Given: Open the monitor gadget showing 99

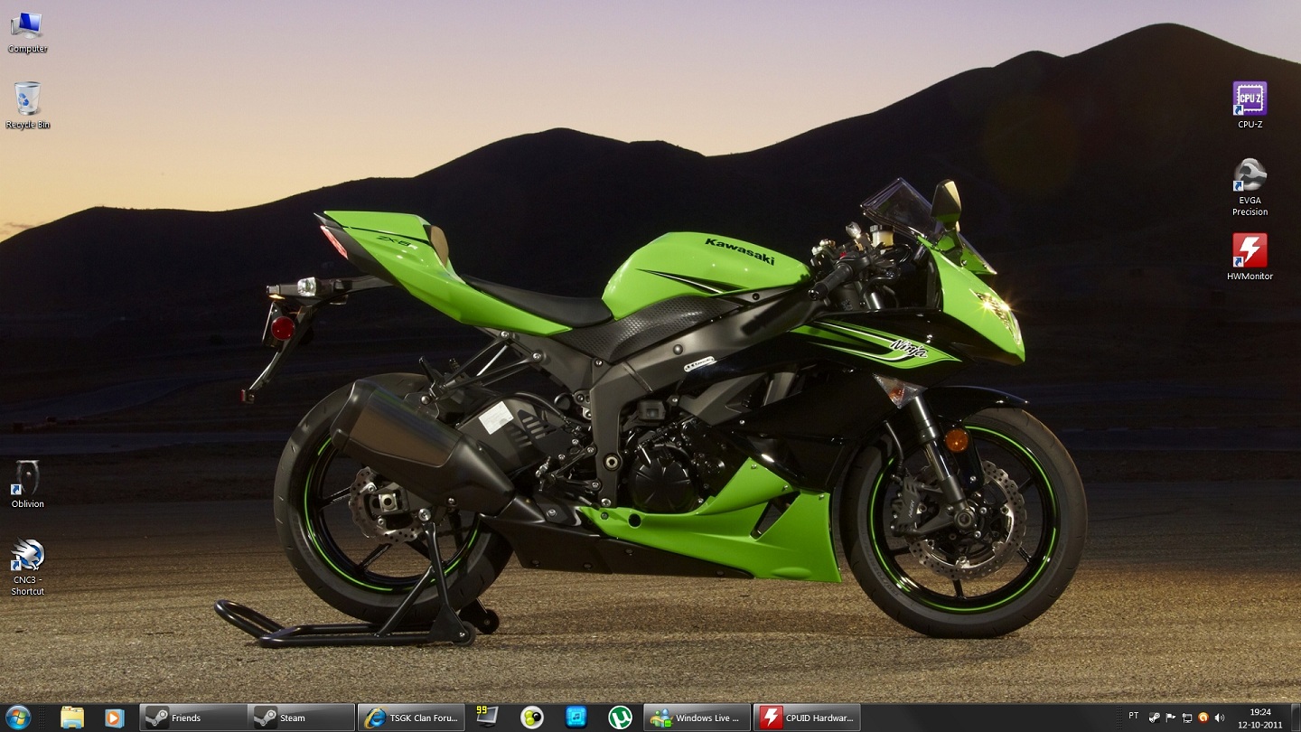Looking at the screenshot, I should coord(486,717).
